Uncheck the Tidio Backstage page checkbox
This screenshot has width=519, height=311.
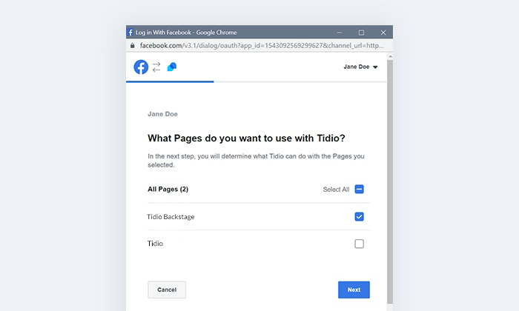359,216
